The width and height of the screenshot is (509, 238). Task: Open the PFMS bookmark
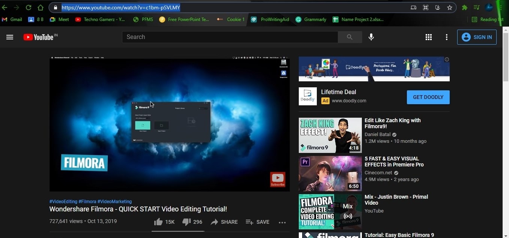(x=143, y=19)
